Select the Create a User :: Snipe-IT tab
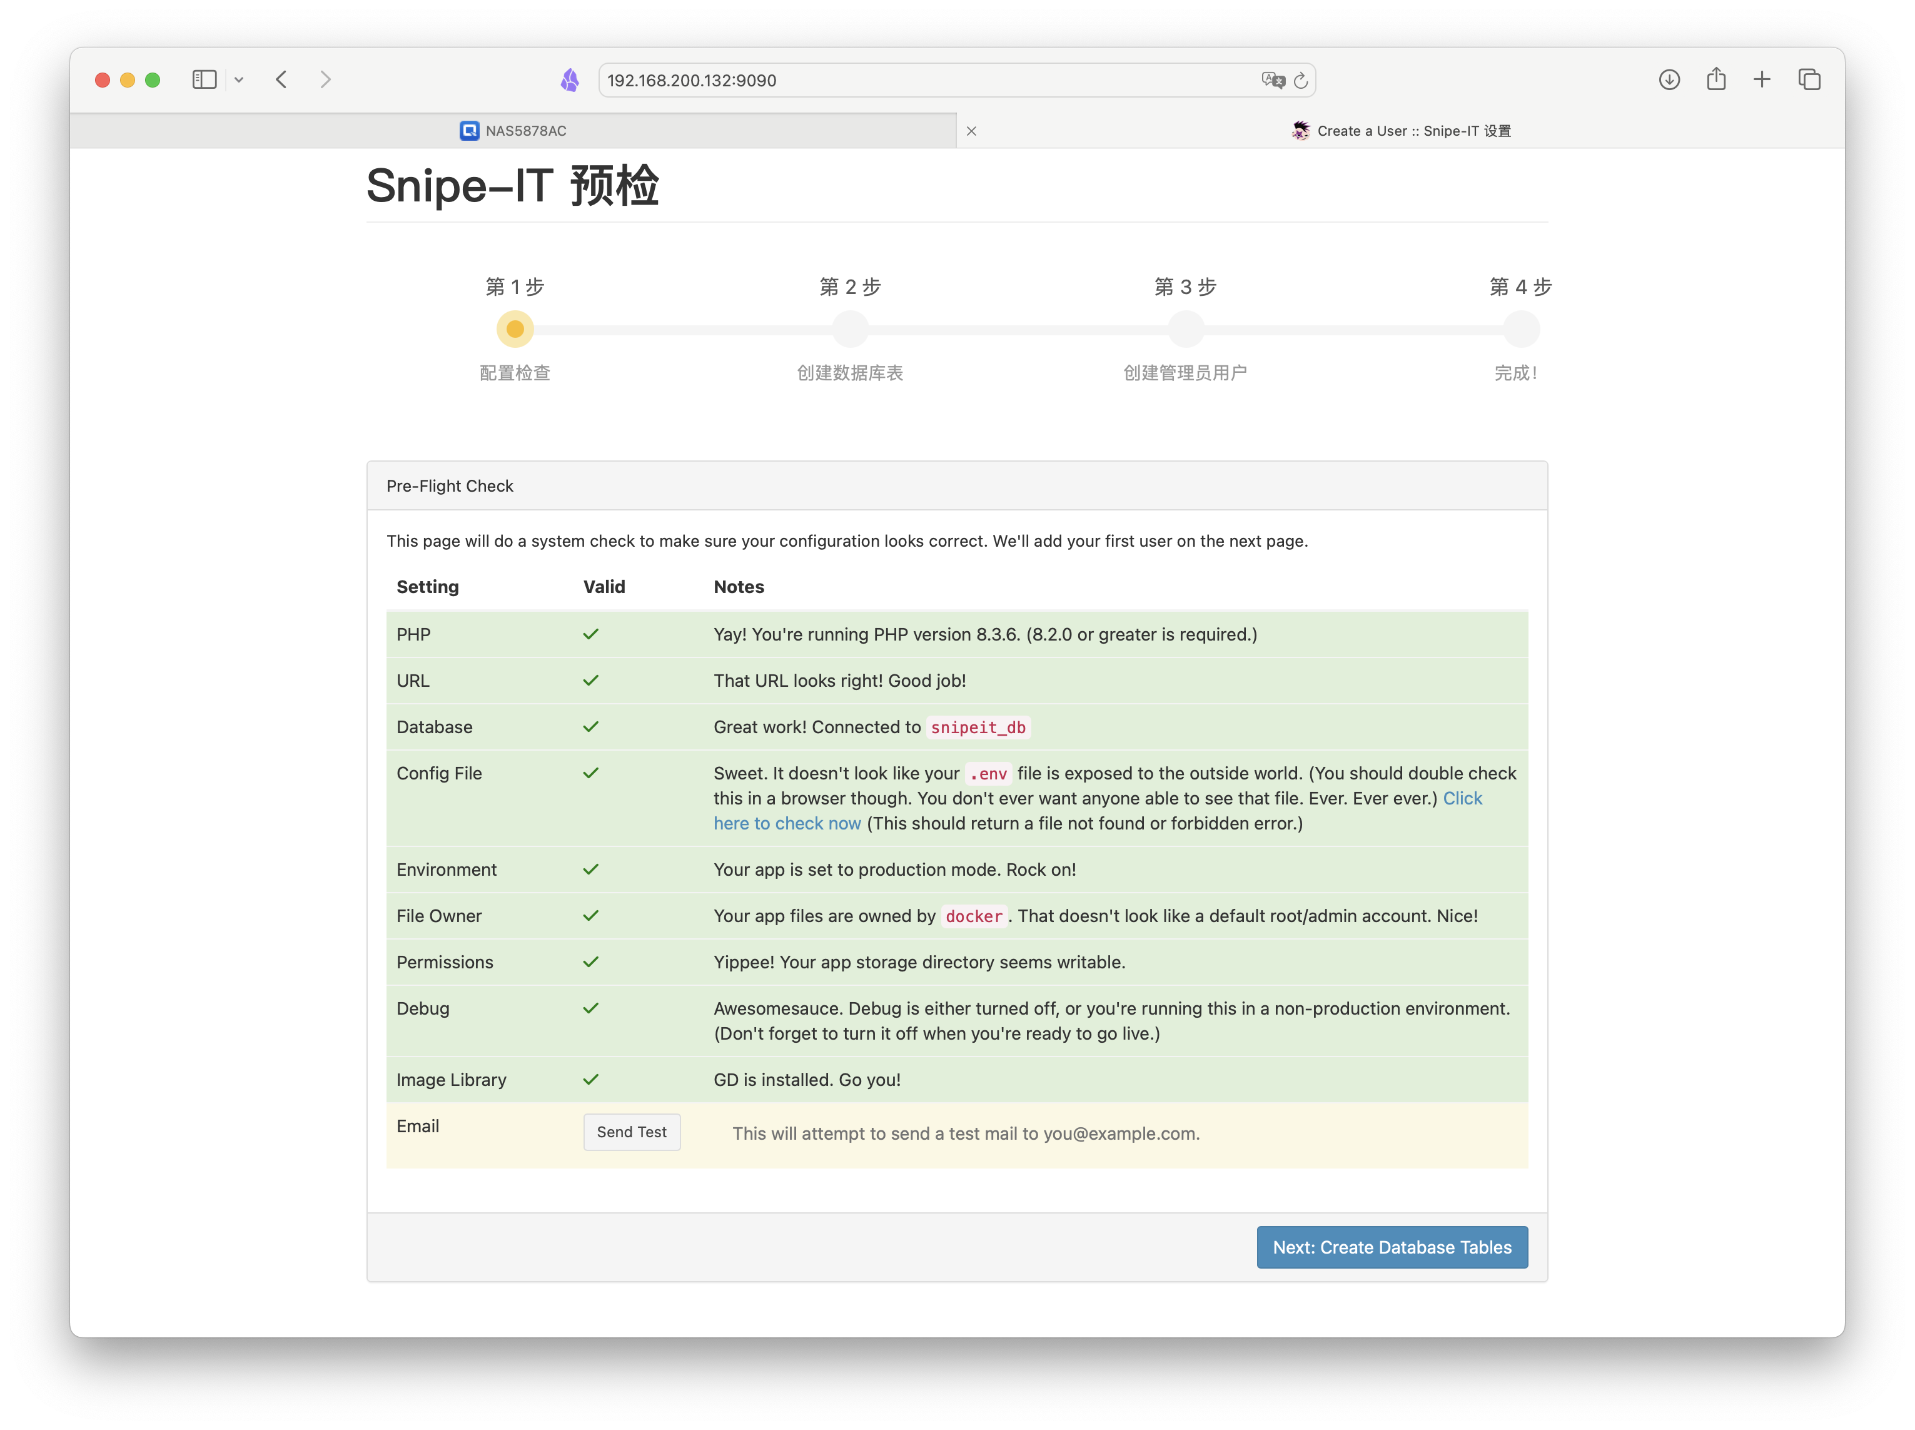 (1401, 131)
